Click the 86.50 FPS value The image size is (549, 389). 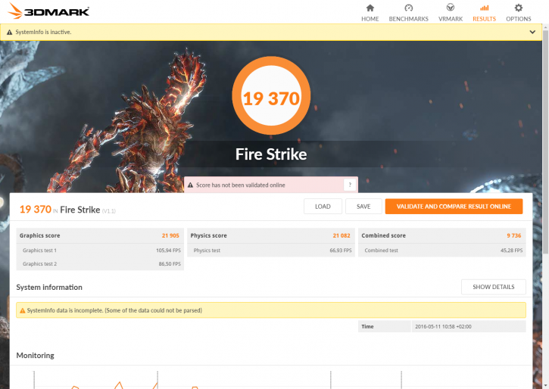[170, 264]
